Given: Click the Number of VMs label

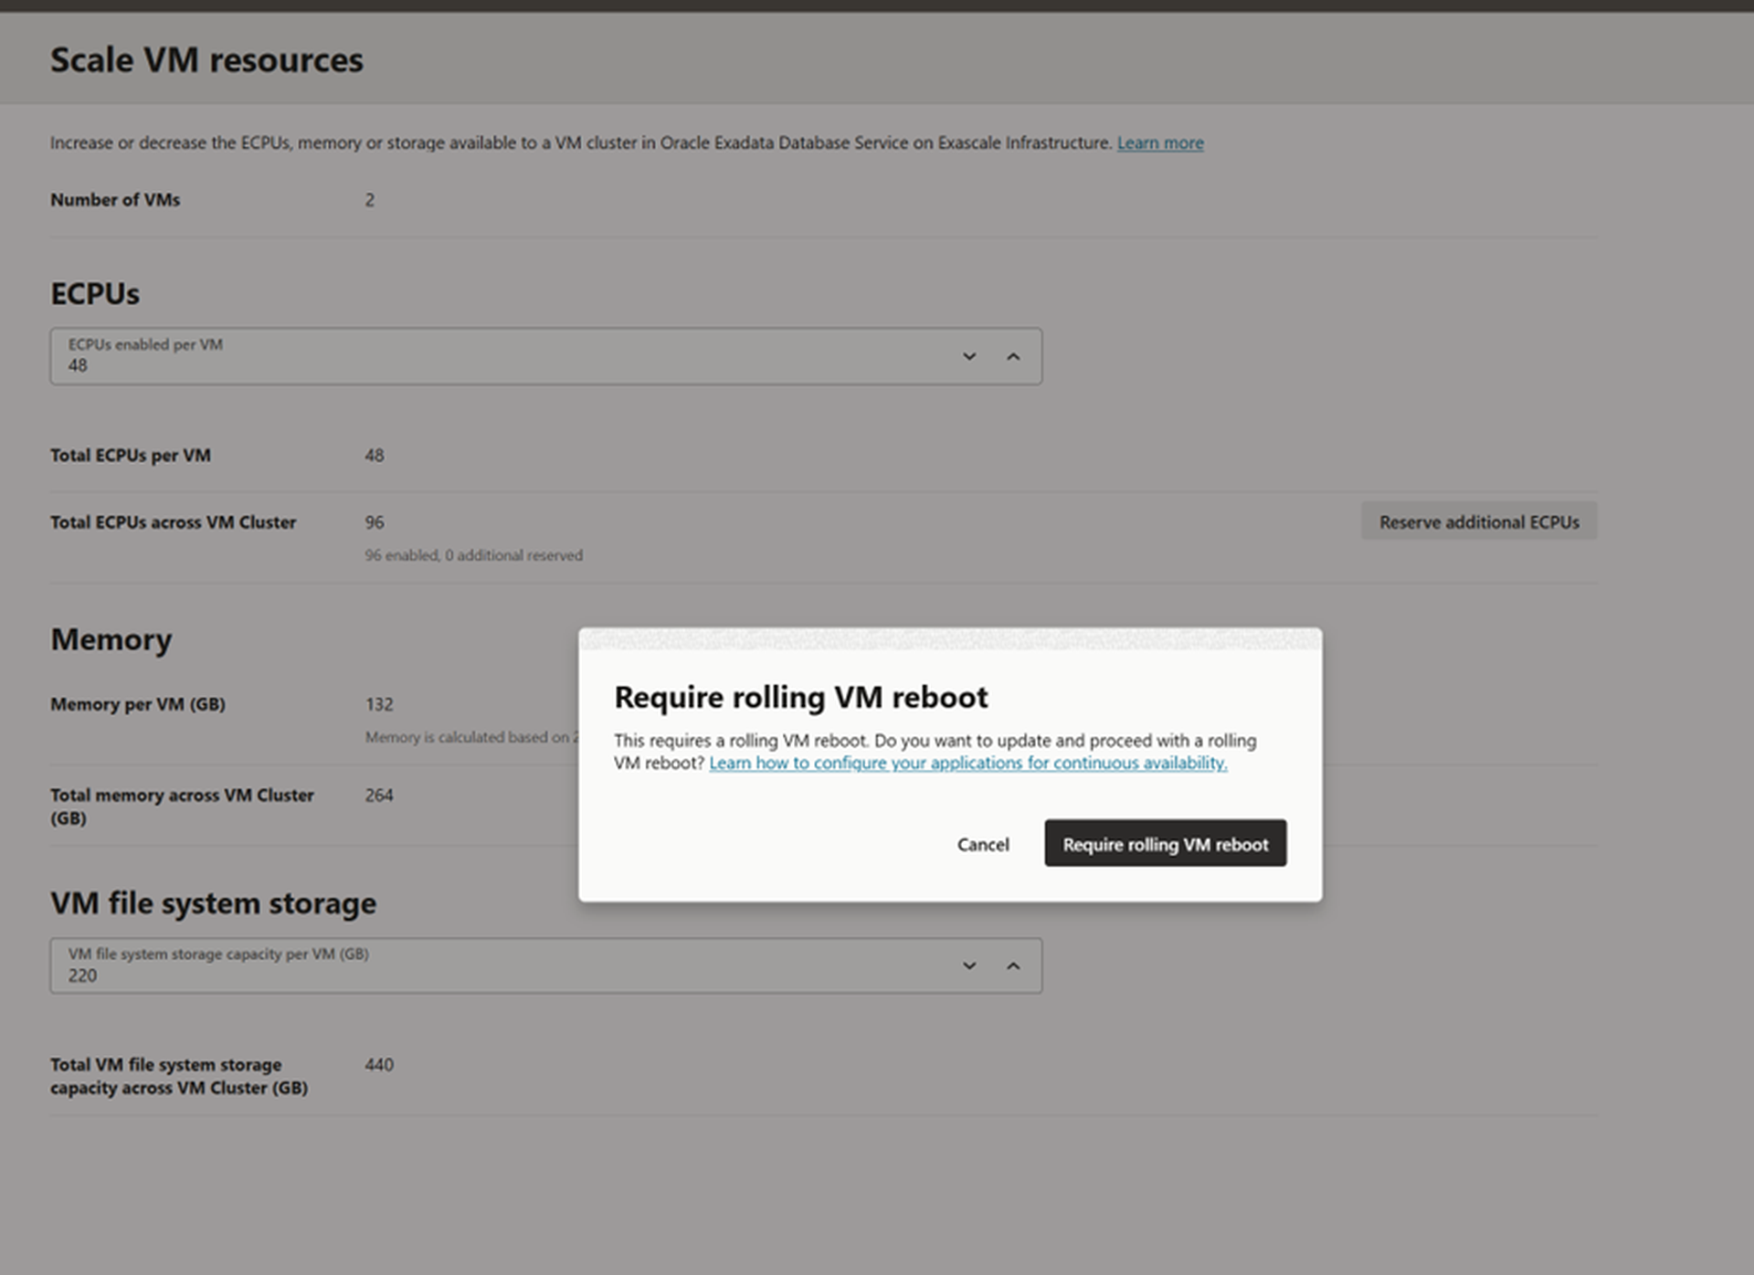Looking at the screenshot, I should (115, 200).
